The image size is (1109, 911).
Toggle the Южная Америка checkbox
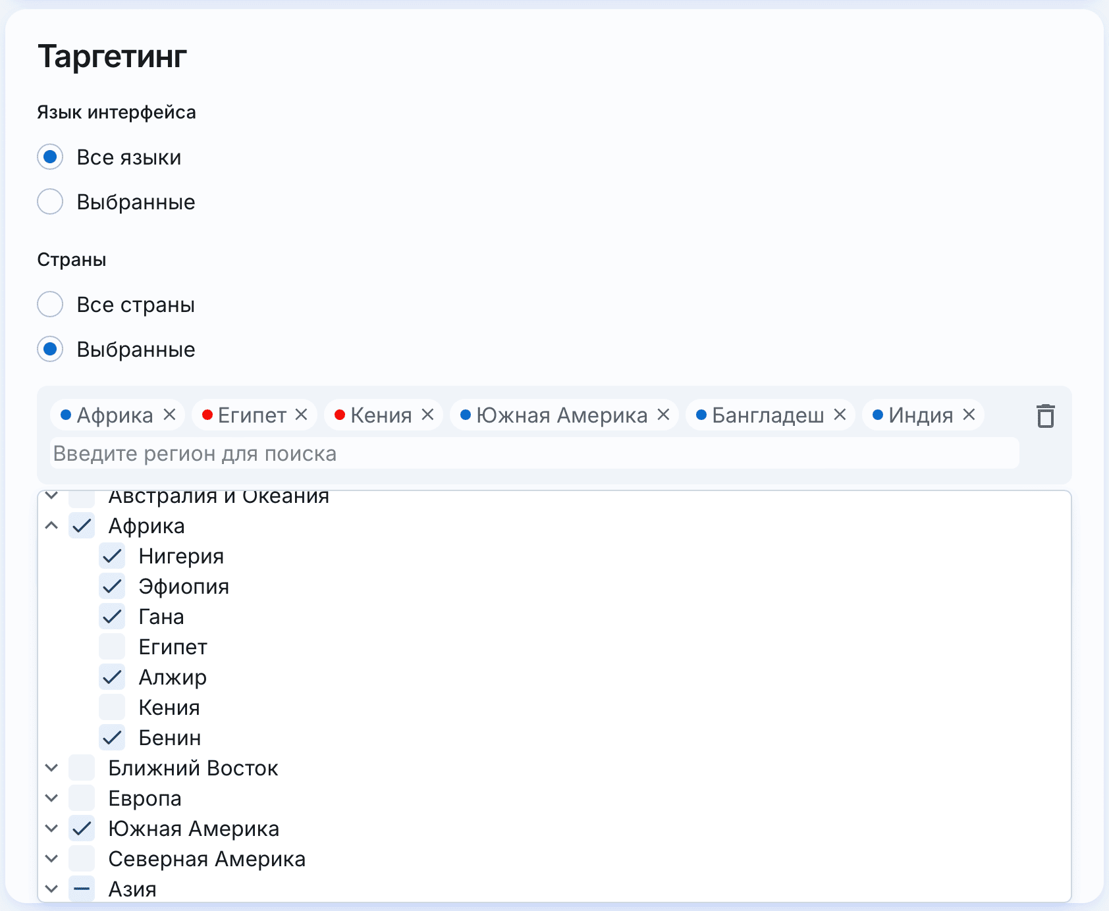(x=82, y=829)
